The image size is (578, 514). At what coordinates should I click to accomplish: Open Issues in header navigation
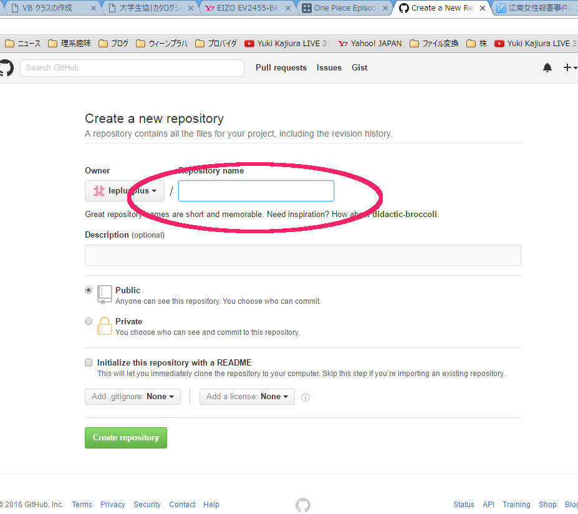point(329,68)
